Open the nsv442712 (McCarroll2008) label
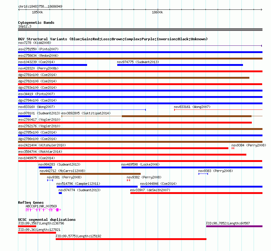This screenshot has height=251, width=271. click(x=62, y=171)
